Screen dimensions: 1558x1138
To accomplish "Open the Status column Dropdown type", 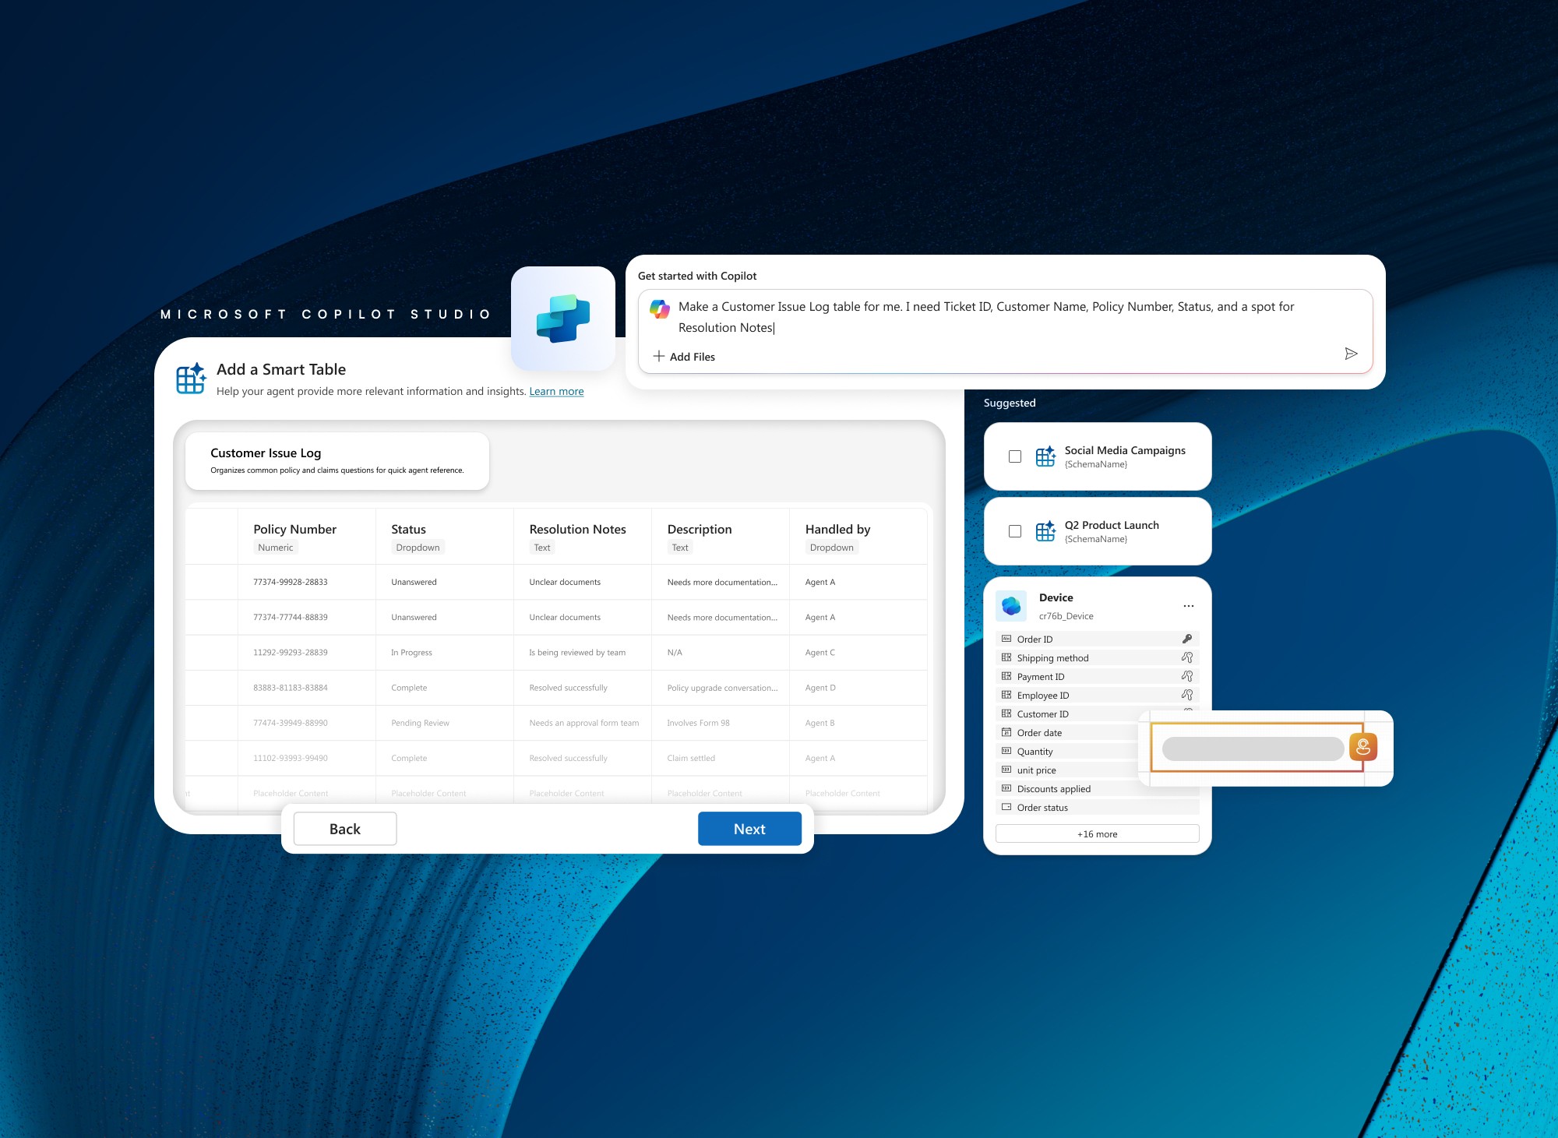I will coord(418,548).
